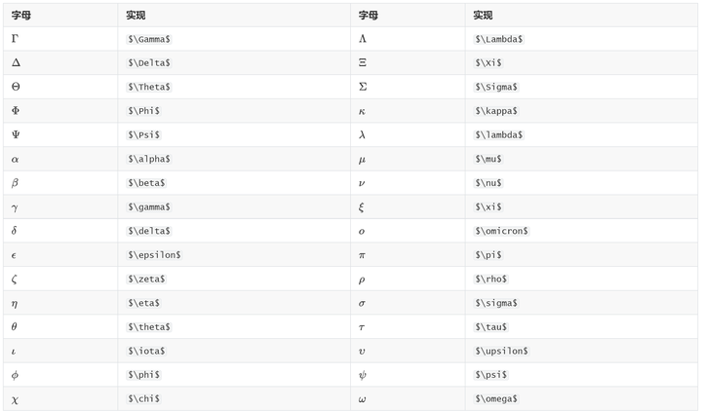Click the $\upsilon$ code cell
The height and width of the screenshot is (412, 702).
(501, 351)
